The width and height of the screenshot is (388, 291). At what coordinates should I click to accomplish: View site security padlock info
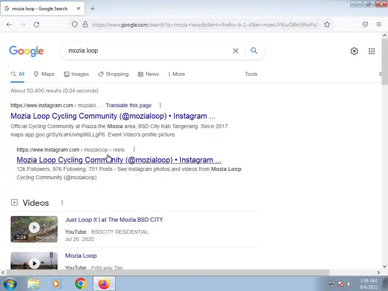click(x=85, y=24)
